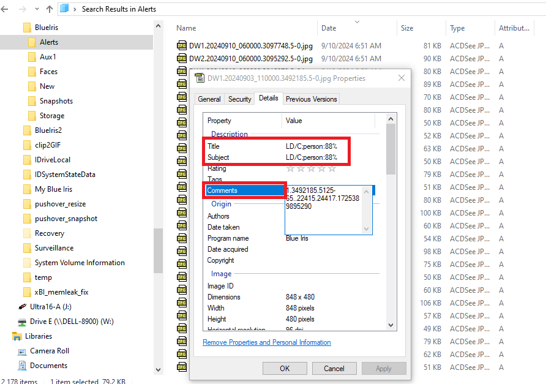This screenshot has height=384, width=546.
Task: Click the Back navigation arrow
Action: coord(5,9)
